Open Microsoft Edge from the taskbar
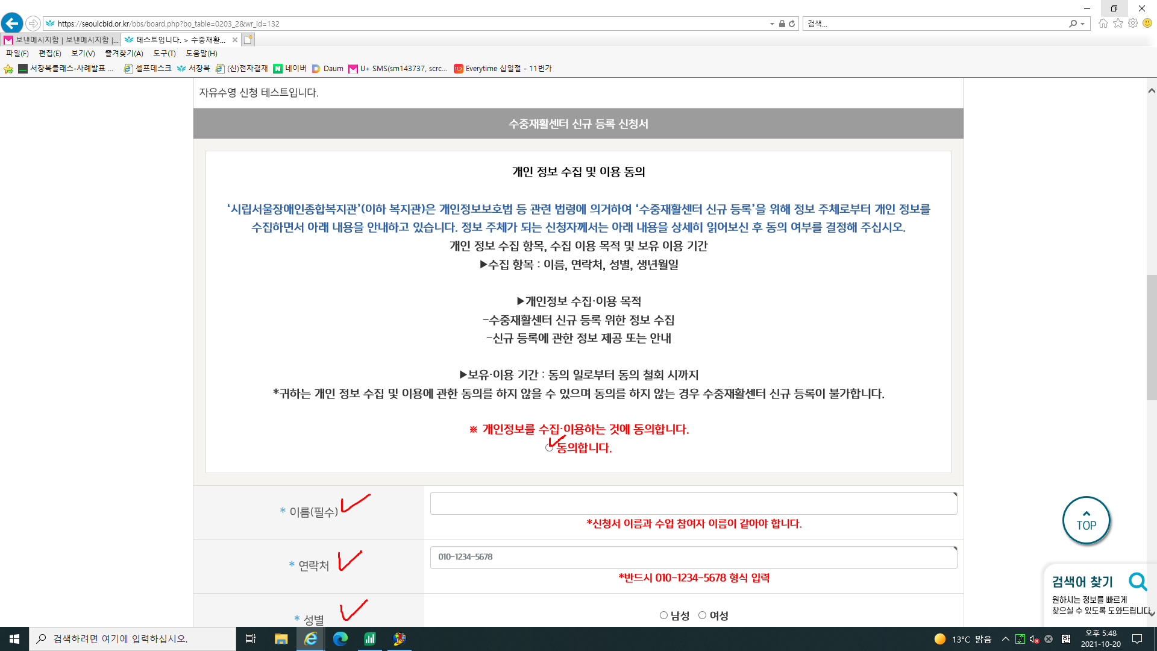 pyautogui.click(x=340, y=639)
